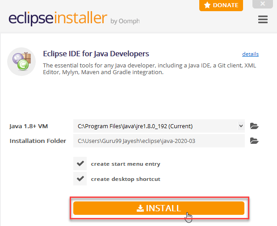Click the Eclipse Java IDE product icon
The height and width of the screenshot is (226, 277).
point(21,61)
